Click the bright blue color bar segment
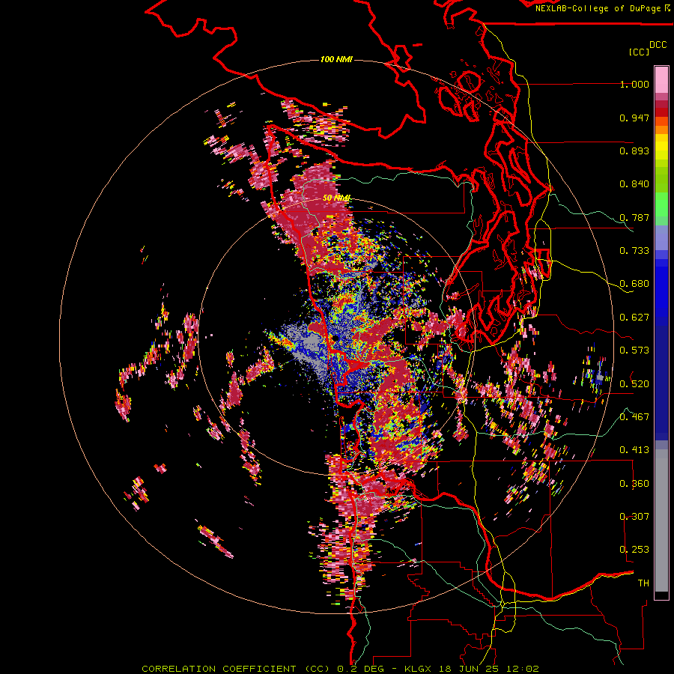The image size is (674, 674). [661, 288]
